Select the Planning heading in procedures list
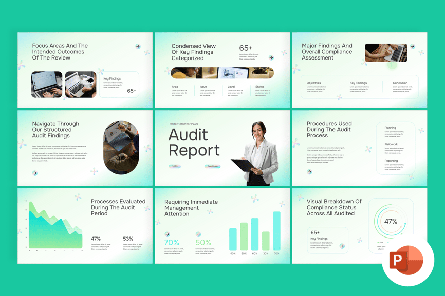Viewport: 445px width, 296px height. pyautogui.click(x=391, y=128)
